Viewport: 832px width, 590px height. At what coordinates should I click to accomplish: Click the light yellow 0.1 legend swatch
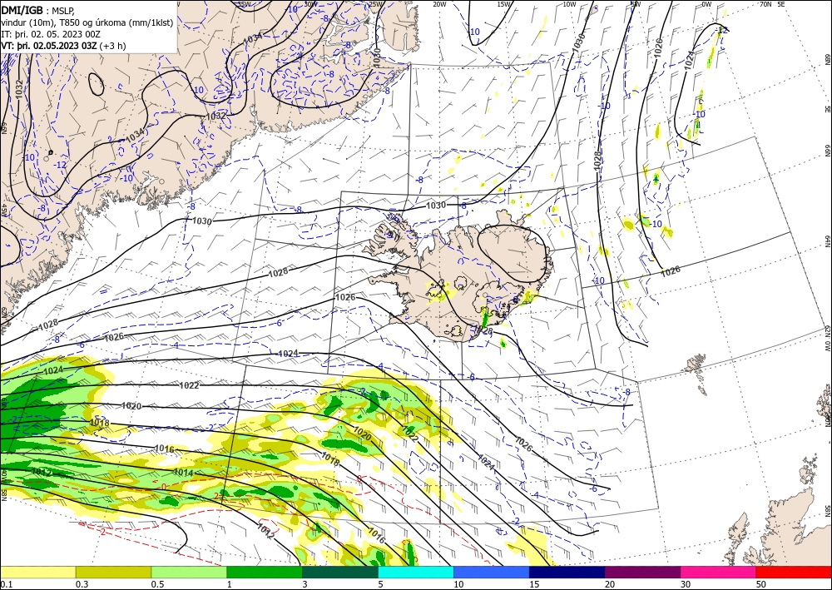click(37, 572)
